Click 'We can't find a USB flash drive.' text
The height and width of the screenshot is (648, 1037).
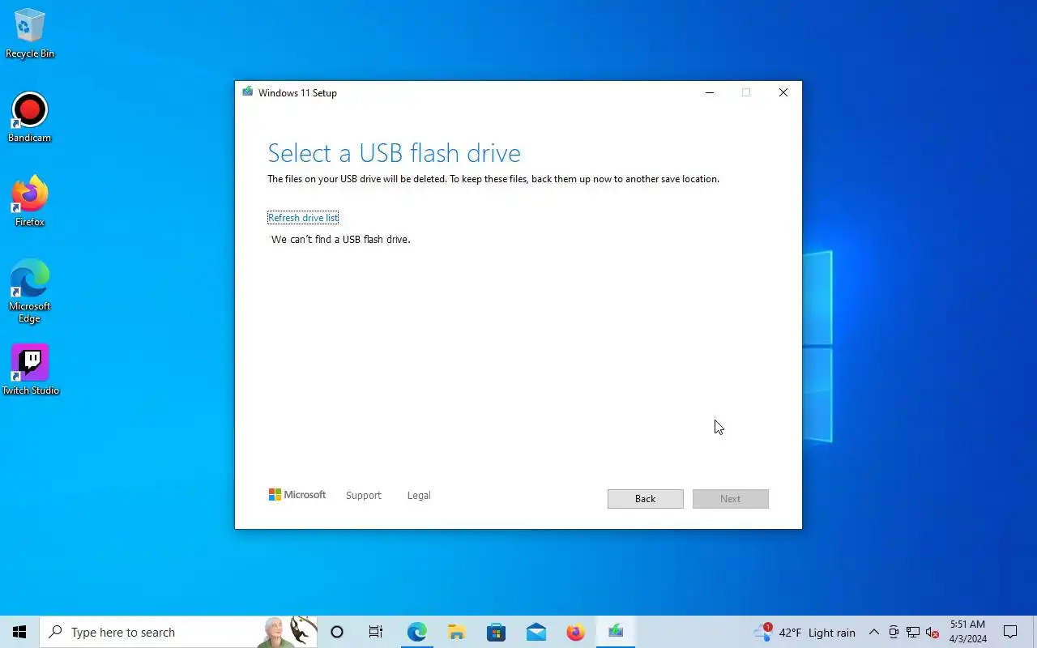[x=340, y=240]
